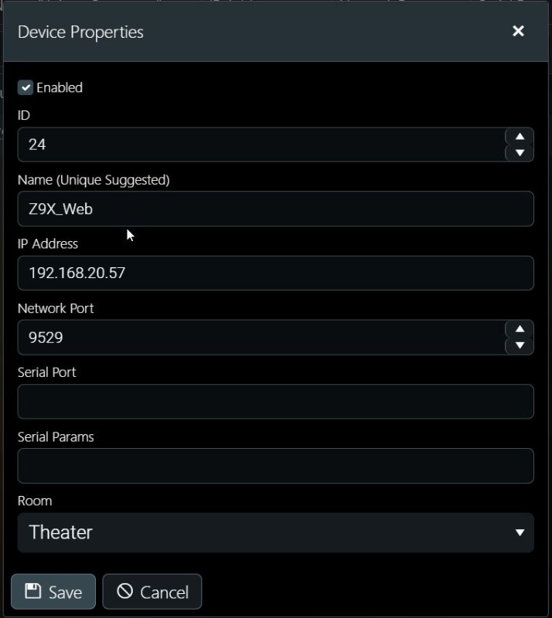Click the Cancel circle-slash icon
Screen dimensions: 552x618
[124, 591]
